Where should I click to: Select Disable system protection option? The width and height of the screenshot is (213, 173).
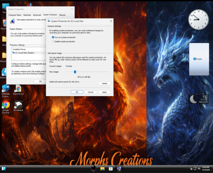(63, 42)
